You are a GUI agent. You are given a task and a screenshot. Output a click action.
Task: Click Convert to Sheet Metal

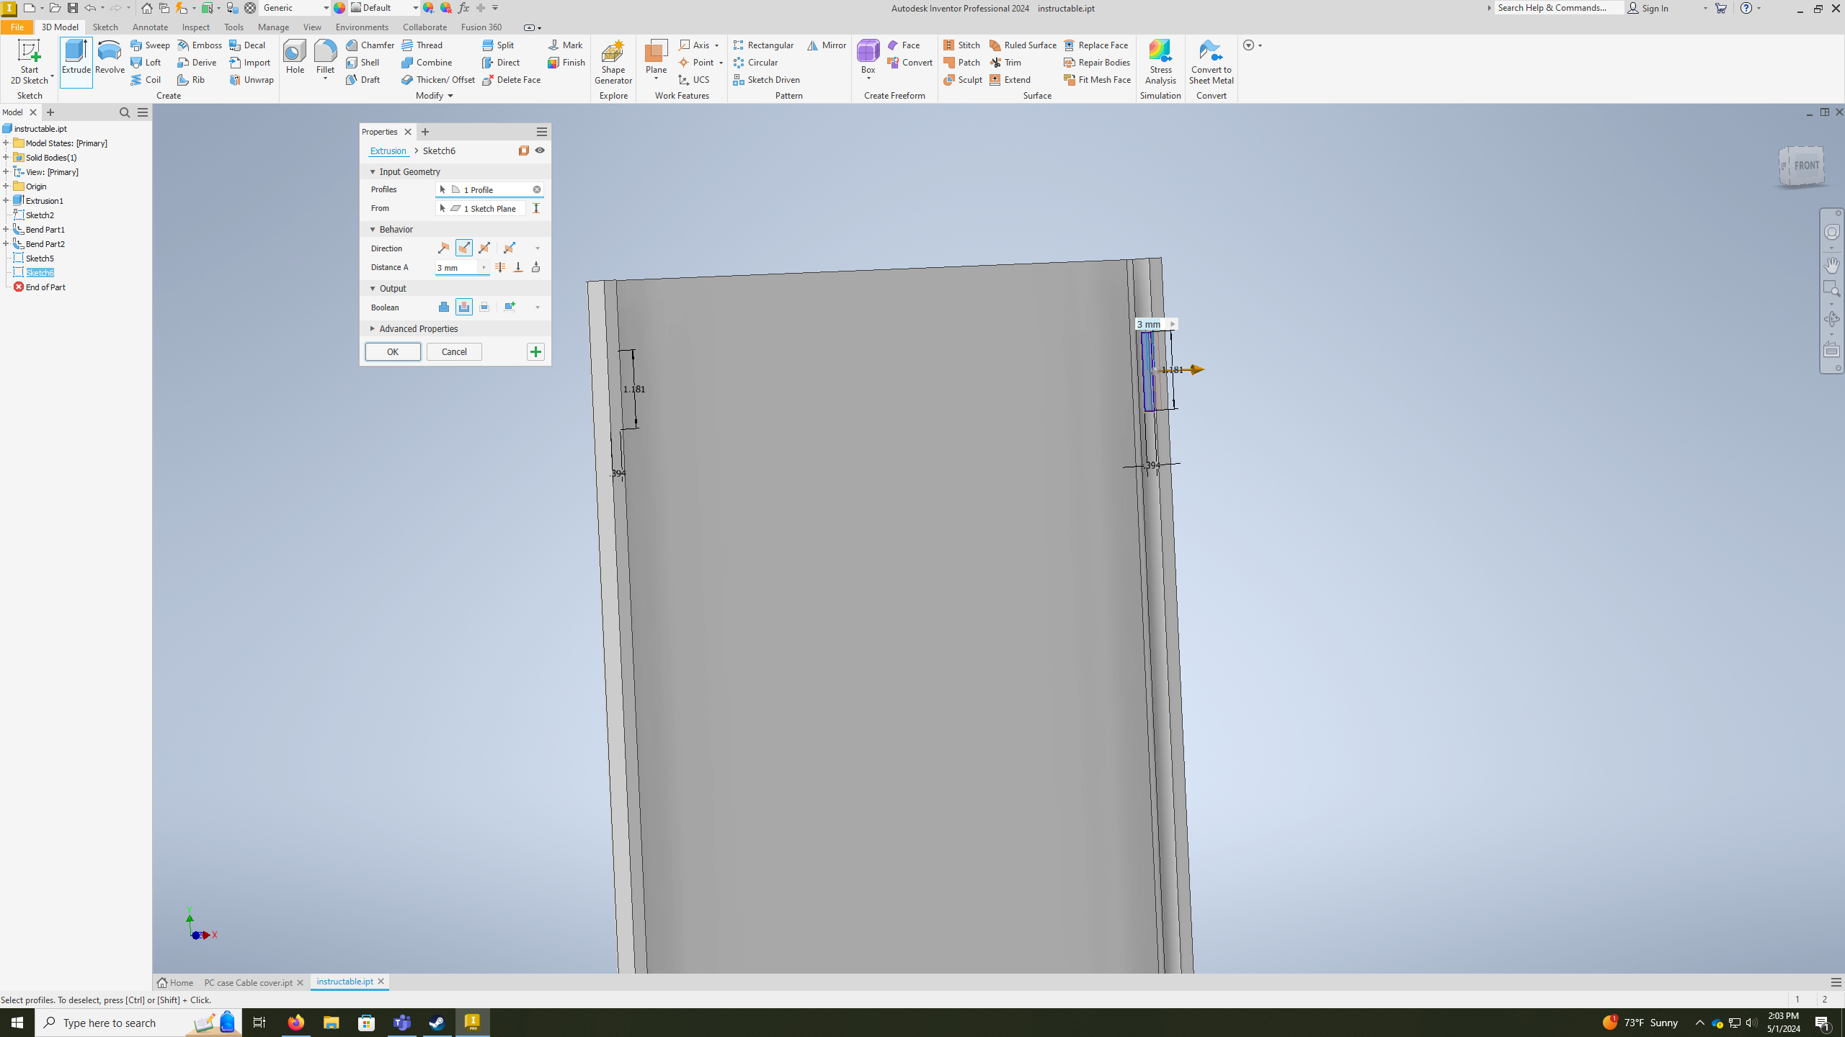click(x=1211, y=62)
